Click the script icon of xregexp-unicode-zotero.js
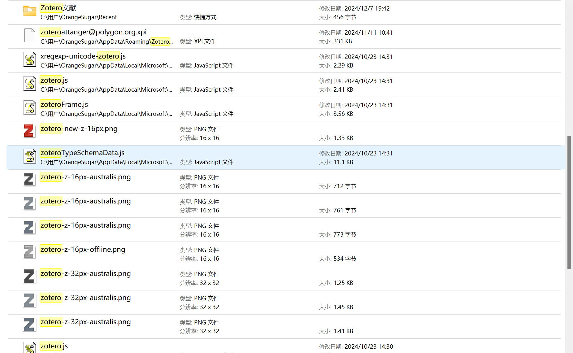573x353 pixels. (x=30, y=59)
